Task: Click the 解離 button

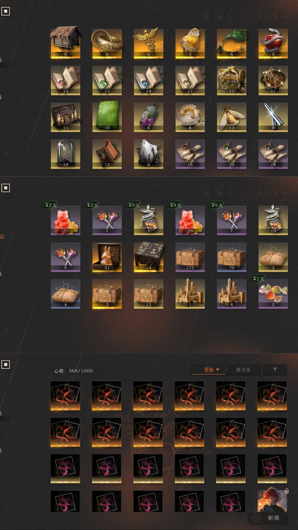Action: tap(268, 518)
